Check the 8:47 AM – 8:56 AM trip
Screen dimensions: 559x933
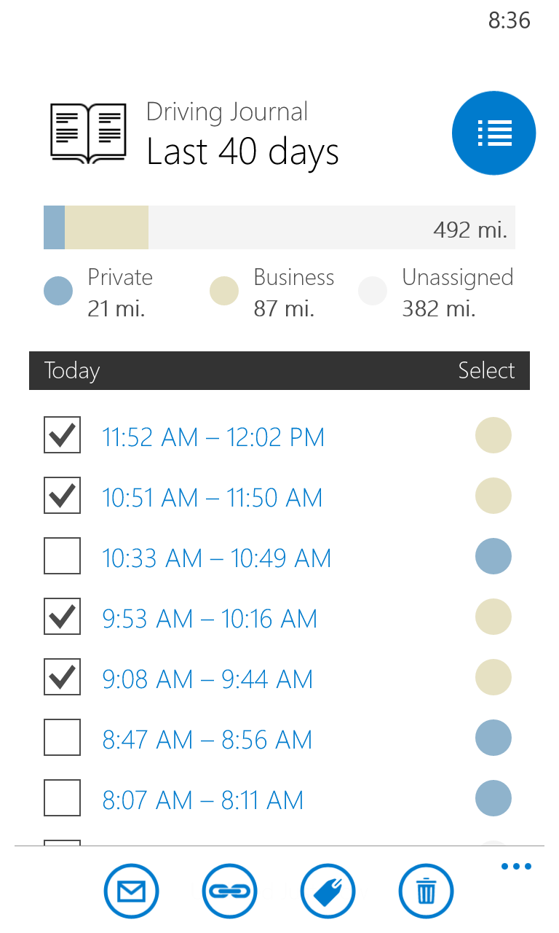pyautogui.click(x=63, y=738)
